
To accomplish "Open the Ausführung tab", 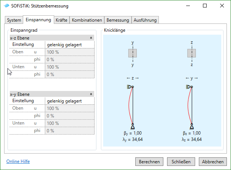I will click(x=145, y=20).
